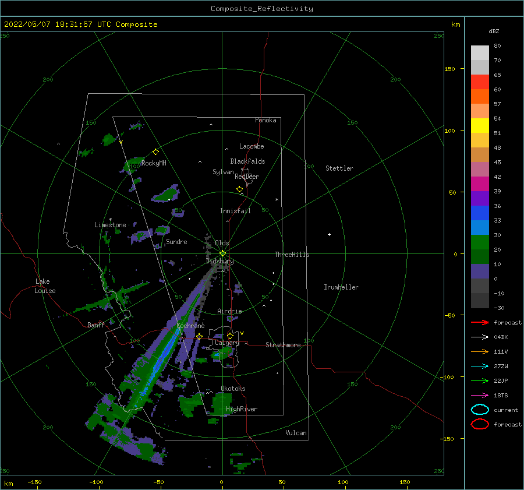Click the Strathmore label

point(283,345)
